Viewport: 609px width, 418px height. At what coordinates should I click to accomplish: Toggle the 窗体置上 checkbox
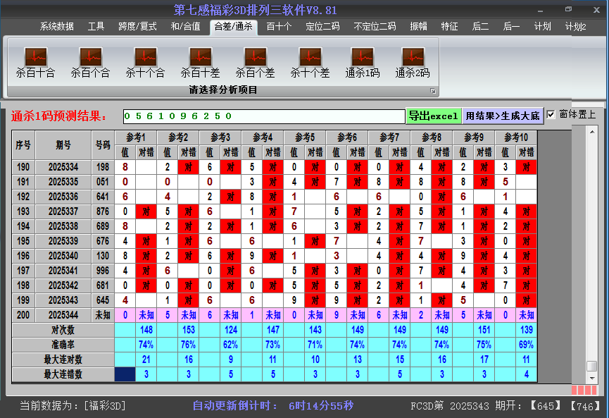point(551,115)
